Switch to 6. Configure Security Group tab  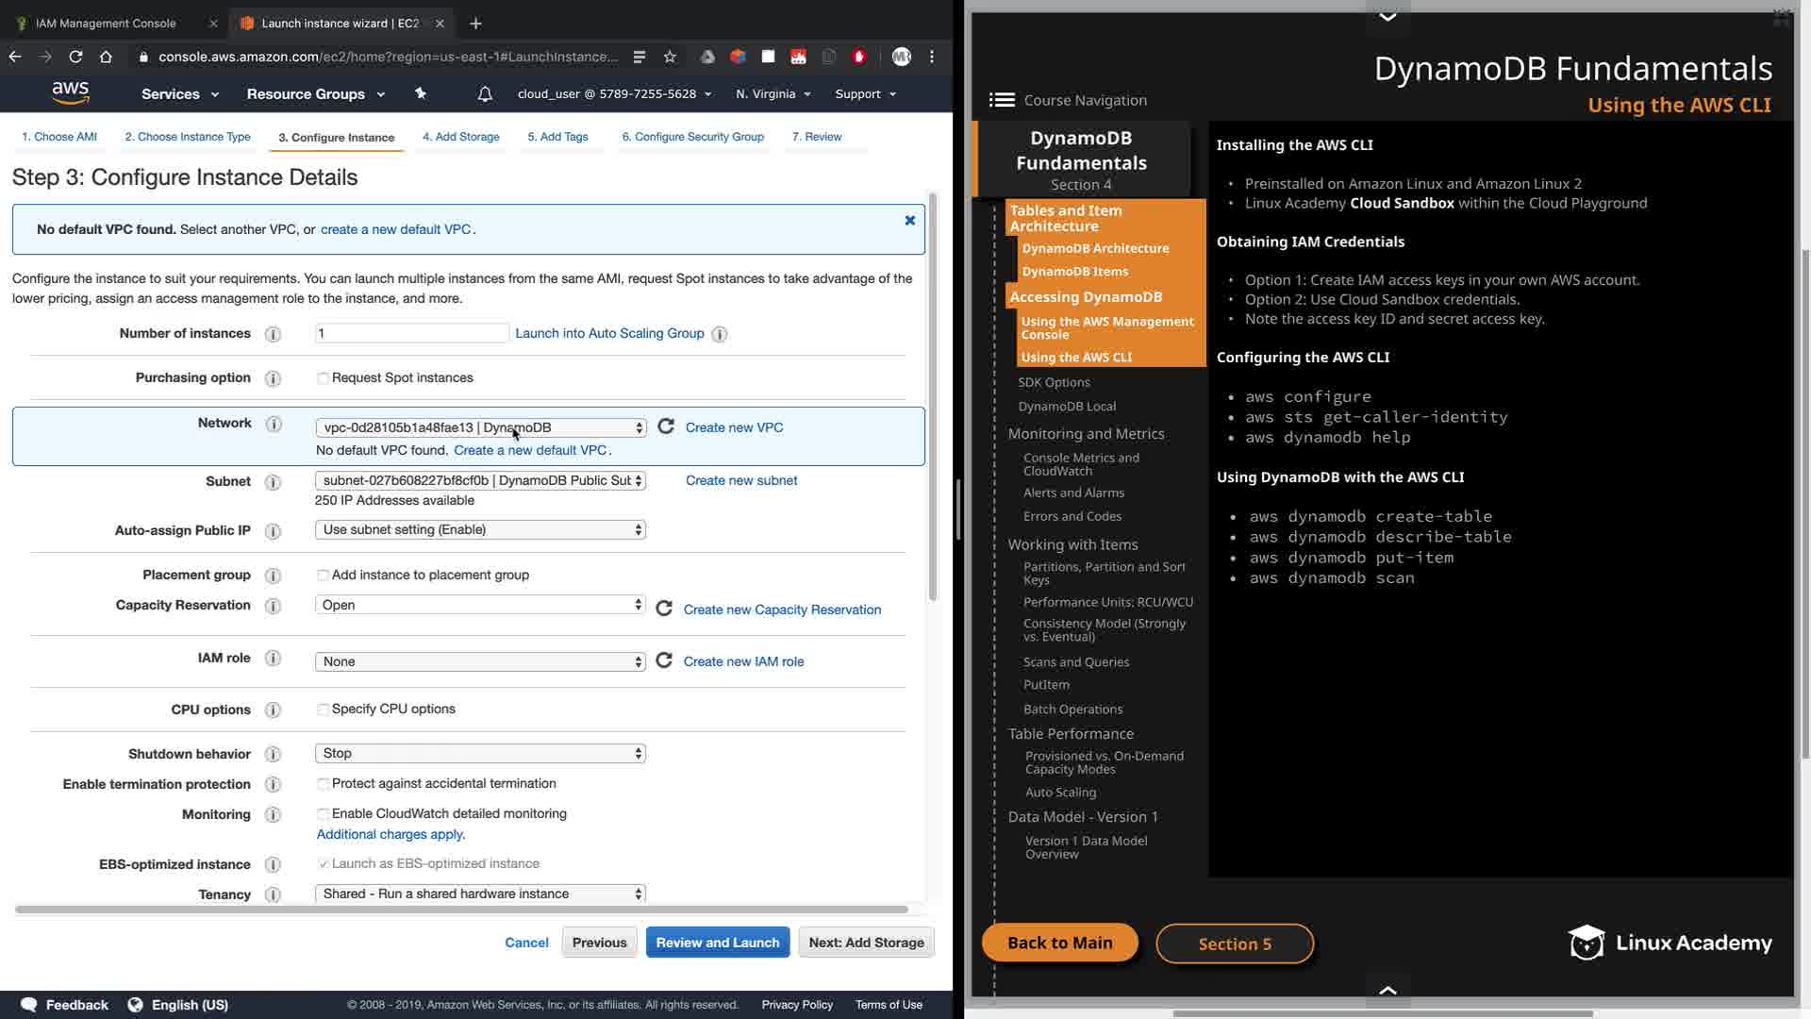coord(692,137)
